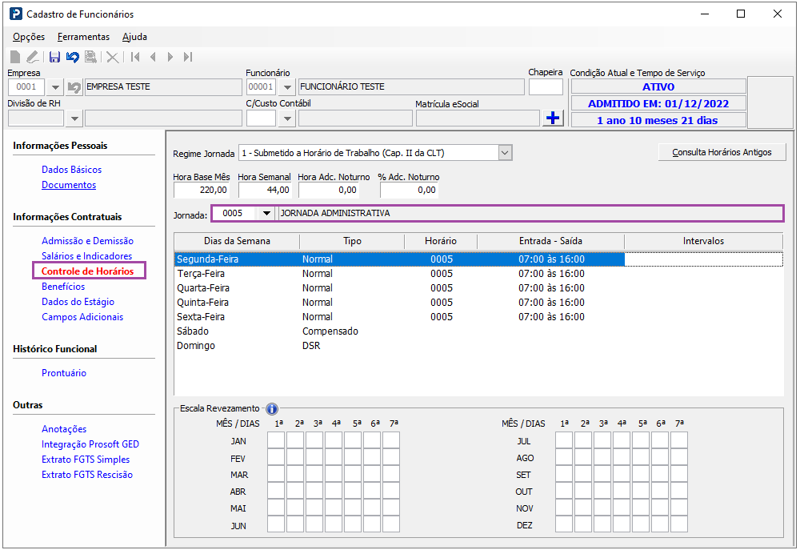Select Salários e Indicadores in sidebar
800x550 pixels.
pos(86,256)
